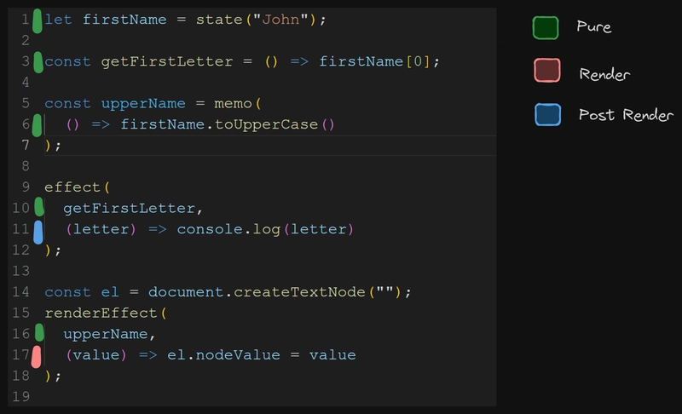Click line number 14 in the gutter
The image size is (682, 414).
[23, 292]
